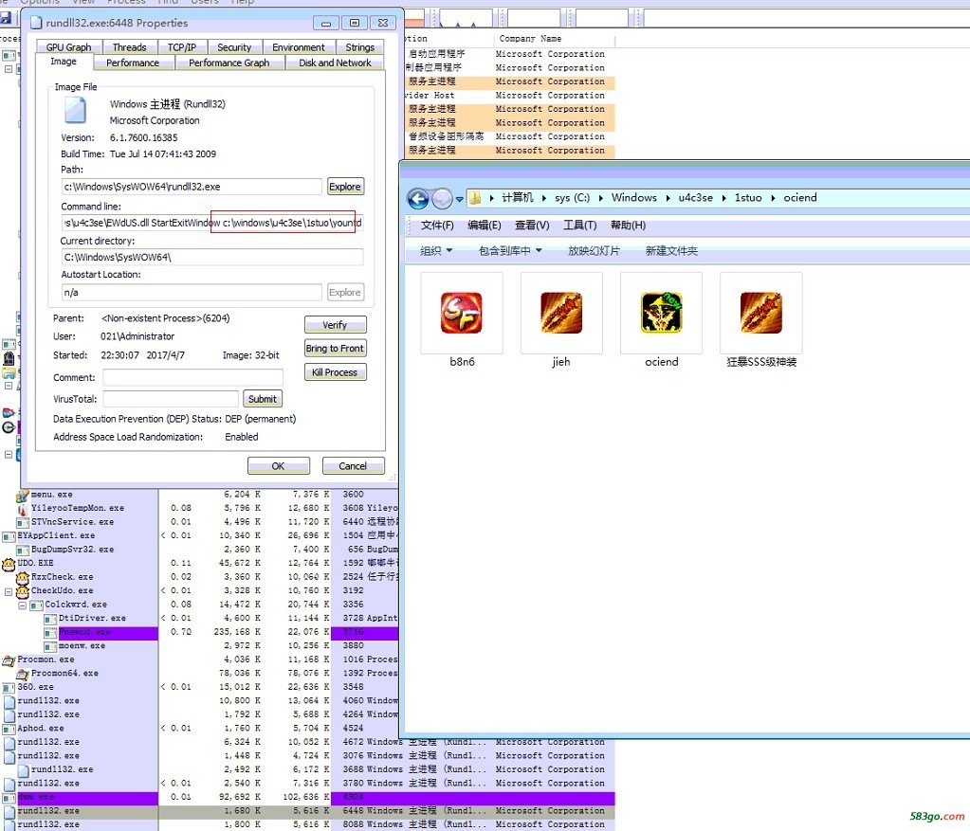Open the 编辑(E) menu in Explorer

[485, 226]
